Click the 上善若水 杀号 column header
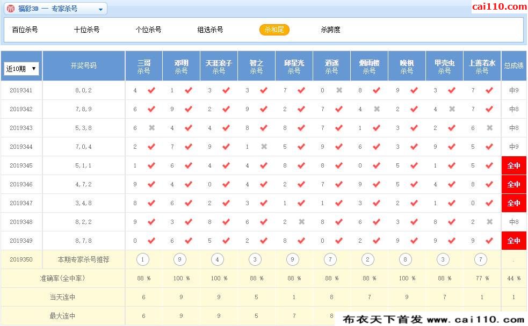 pyautogui.click(x=482, y=66)
